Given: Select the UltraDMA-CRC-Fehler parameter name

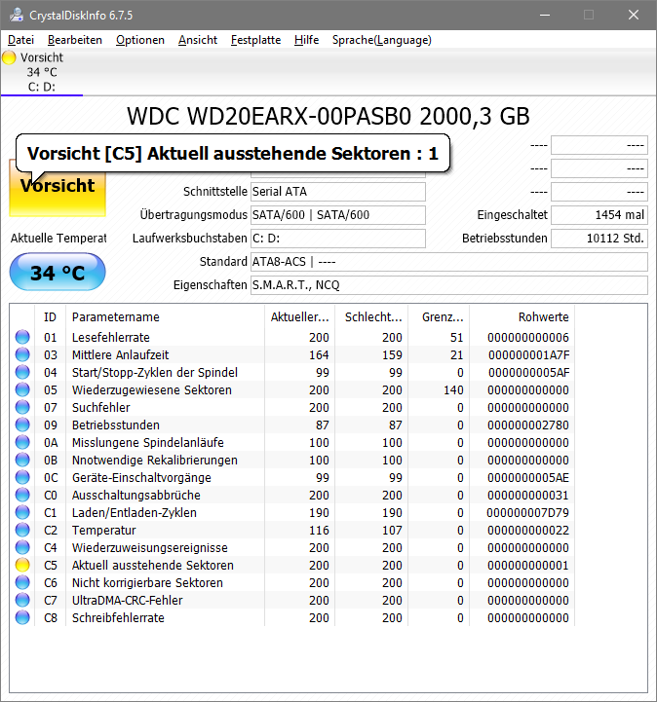Looking at the screenshot, I should (x=127, y=600).
